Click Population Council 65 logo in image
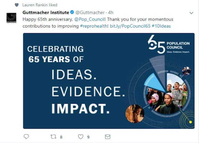Screen dimensions: 199x143 pos(169,45)
